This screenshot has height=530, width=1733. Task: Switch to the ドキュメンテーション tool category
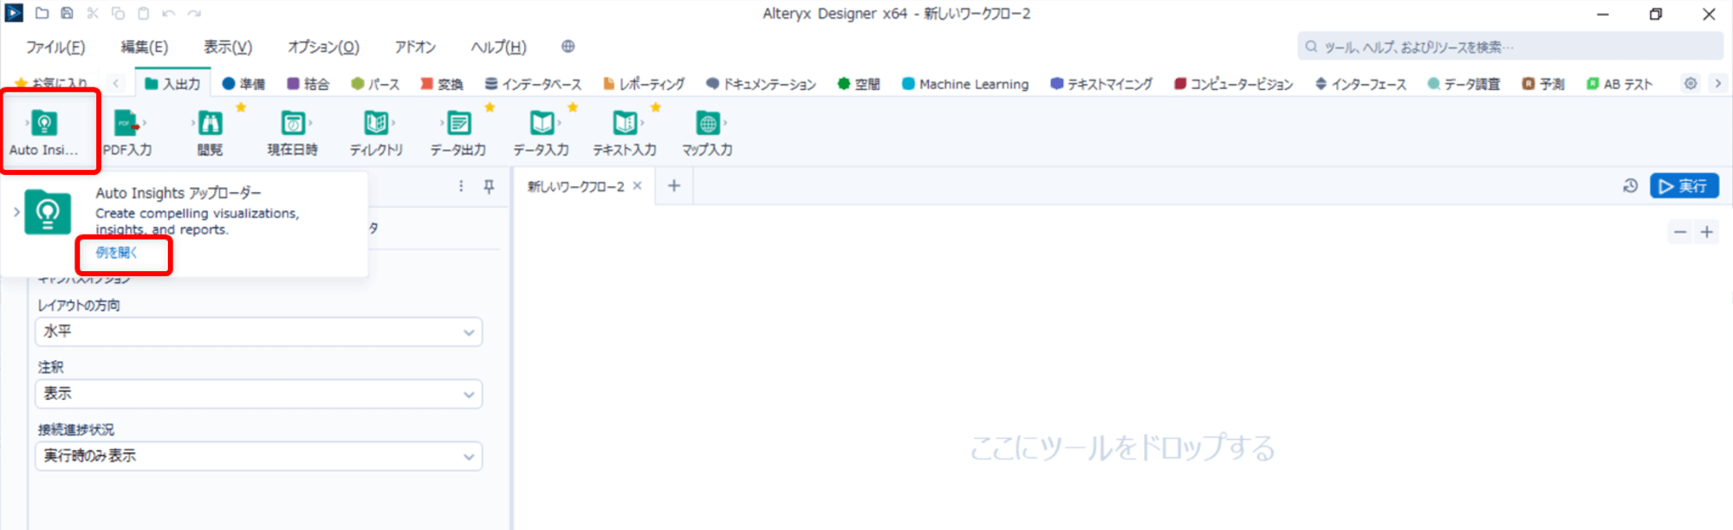761,84
